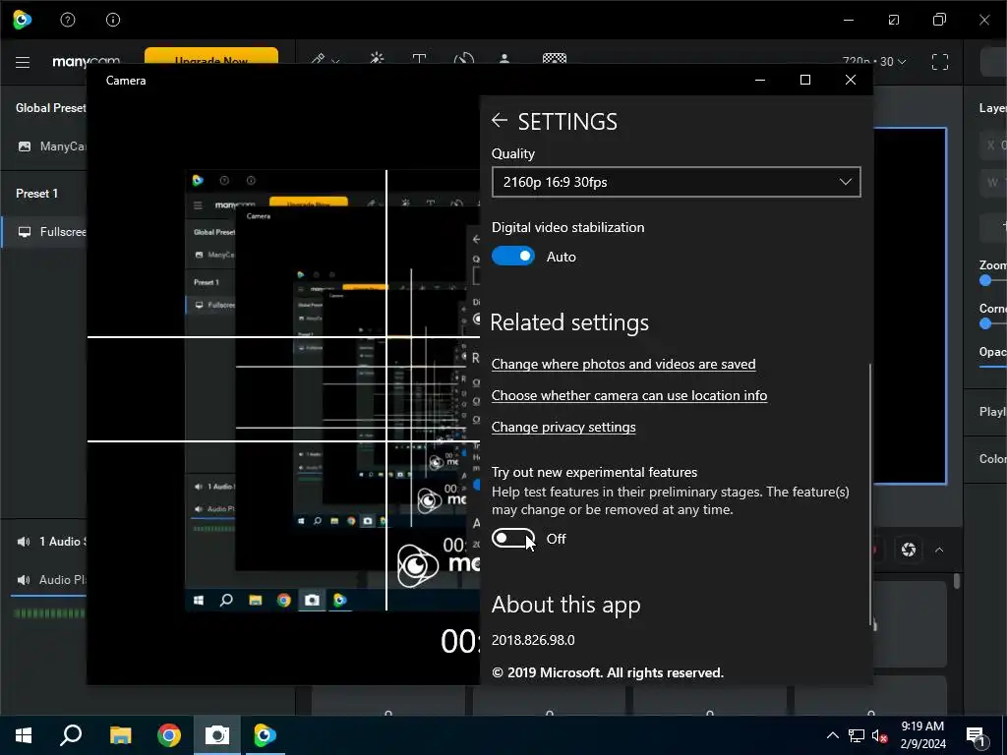Open Choose whether camera can use location info
This screenshot has width=1007, height=755.
(628, 395)
